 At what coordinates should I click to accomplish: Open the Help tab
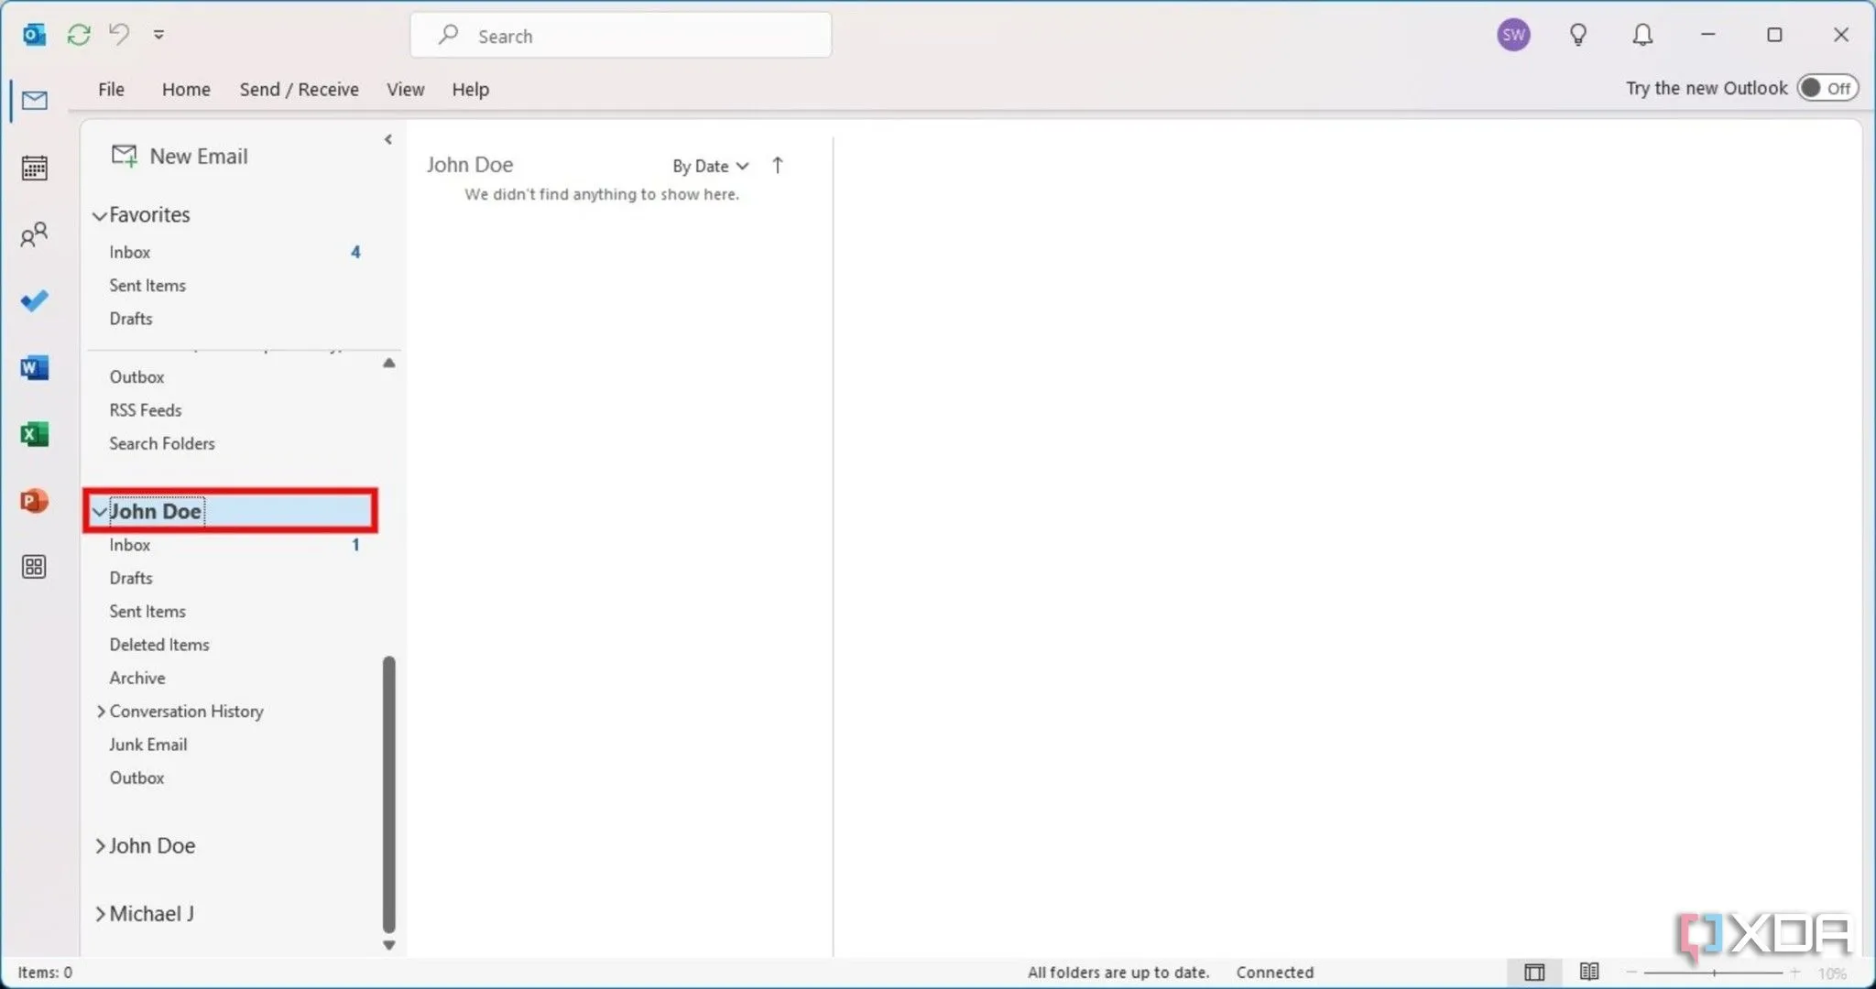tap(470, 89)
